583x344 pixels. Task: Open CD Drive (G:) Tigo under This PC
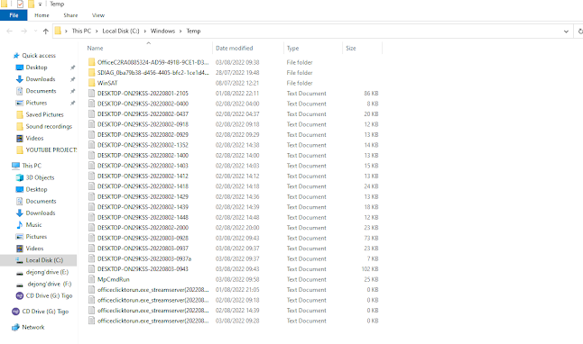point(49,295)
